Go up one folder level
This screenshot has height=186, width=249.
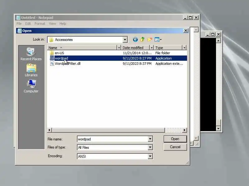coord(143,40)
